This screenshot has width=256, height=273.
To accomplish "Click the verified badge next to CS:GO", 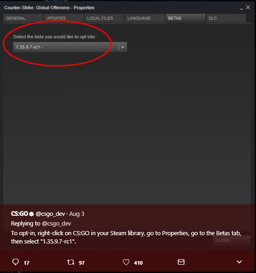I will tap(31, 214).
